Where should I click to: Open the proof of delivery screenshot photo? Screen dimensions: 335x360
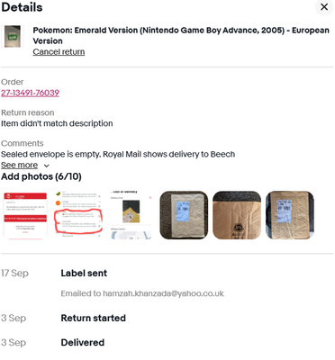point(131,215)
